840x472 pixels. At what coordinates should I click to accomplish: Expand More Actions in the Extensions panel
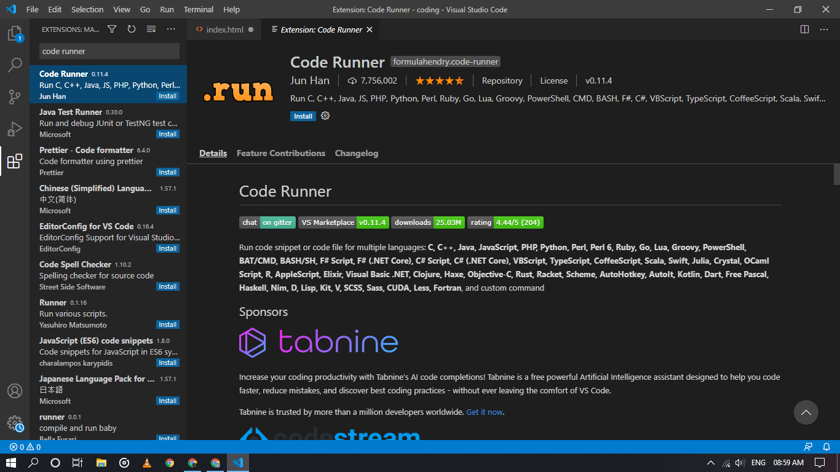170,29
